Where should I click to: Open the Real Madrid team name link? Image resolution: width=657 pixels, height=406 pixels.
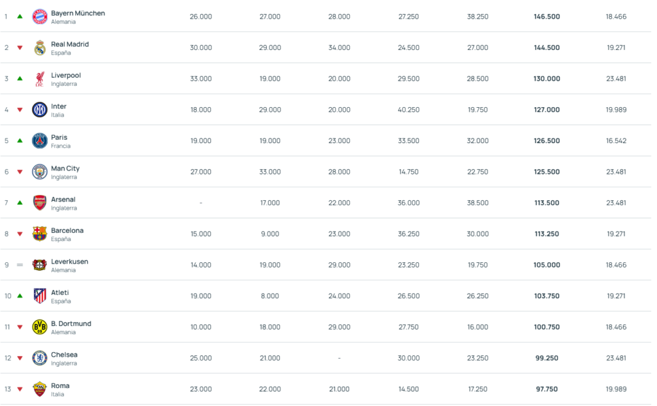point(70,44)
